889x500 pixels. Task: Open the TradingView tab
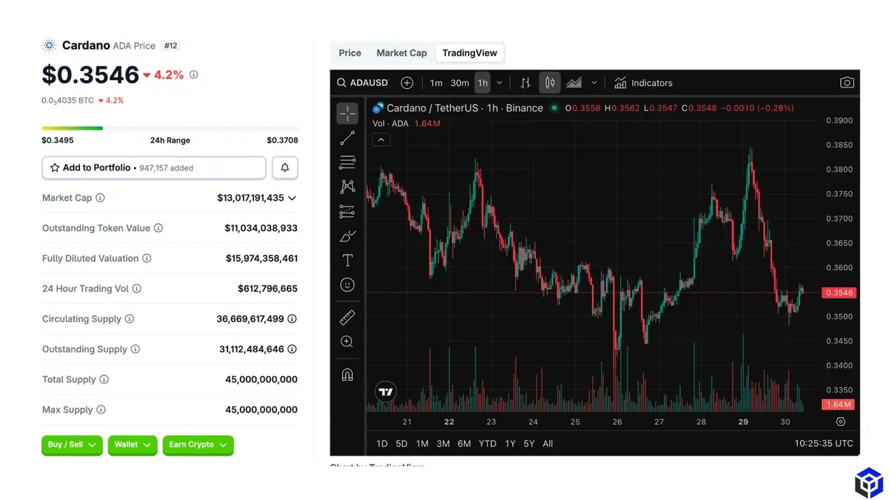click(470, 53)
